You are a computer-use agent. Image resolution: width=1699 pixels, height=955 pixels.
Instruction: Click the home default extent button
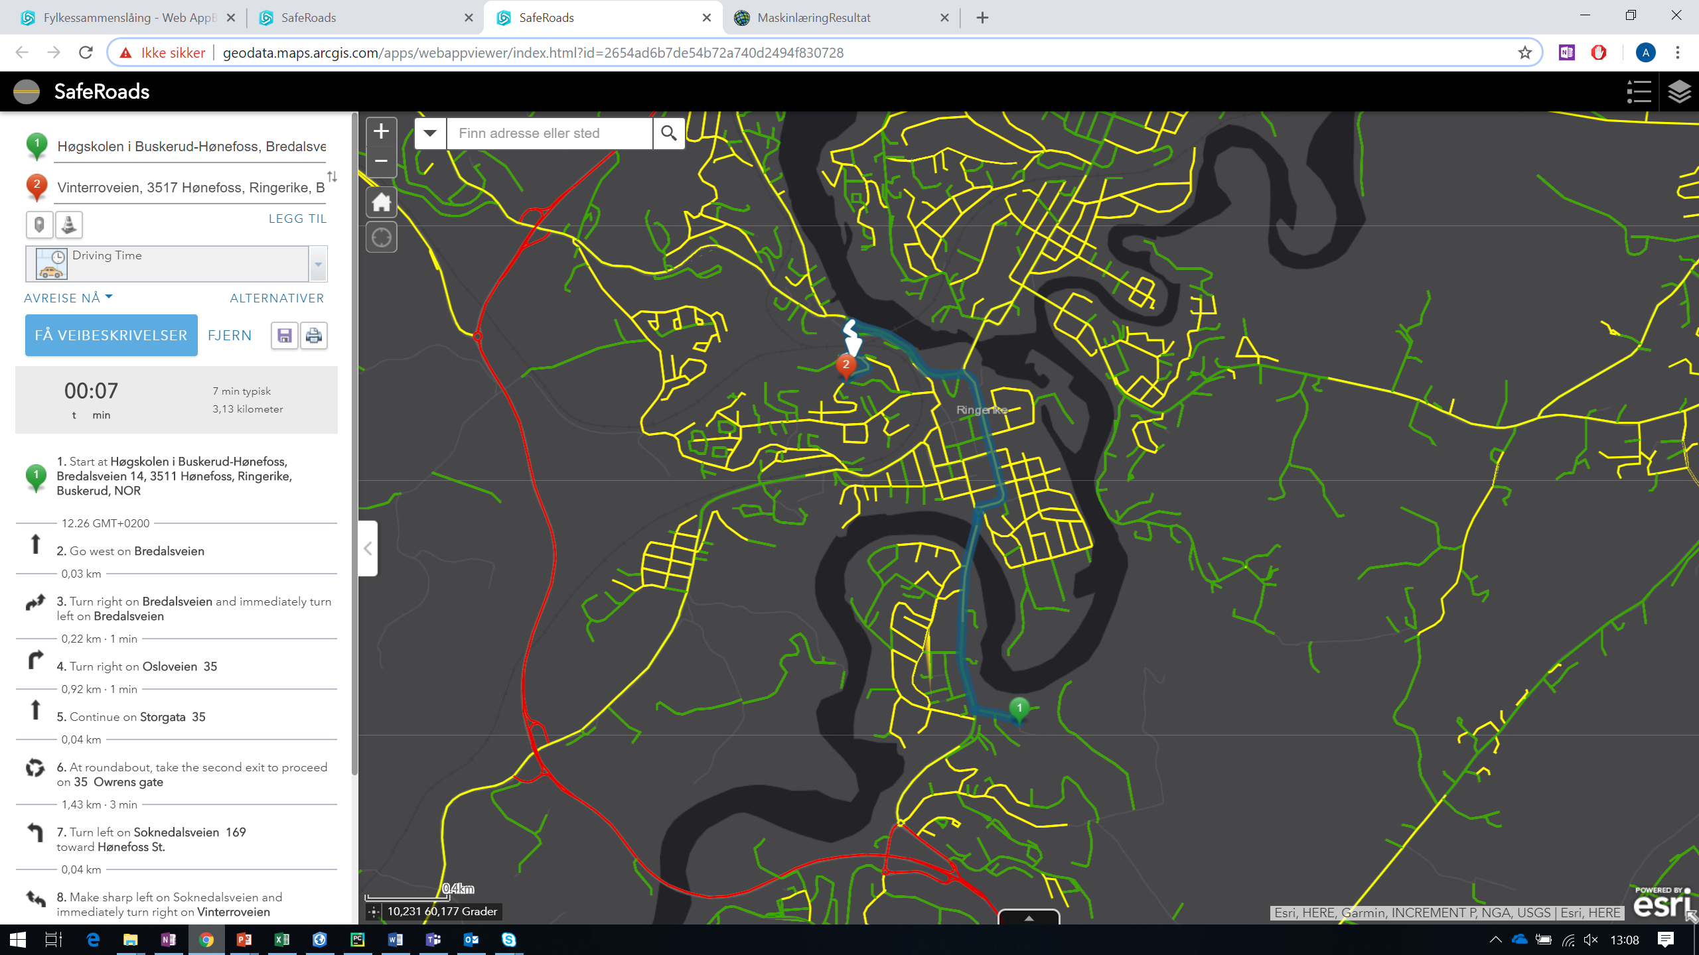[381, 202]
